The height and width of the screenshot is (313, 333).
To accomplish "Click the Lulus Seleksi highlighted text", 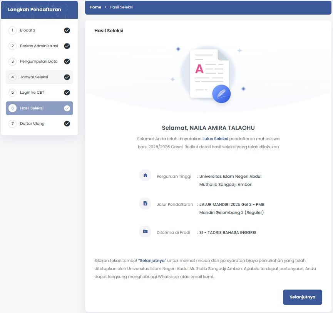I will pos(215,138).
